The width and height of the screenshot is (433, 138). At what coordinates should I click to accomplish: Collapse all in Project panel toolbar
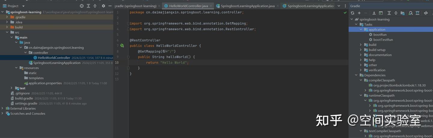(x=95, y=6)
